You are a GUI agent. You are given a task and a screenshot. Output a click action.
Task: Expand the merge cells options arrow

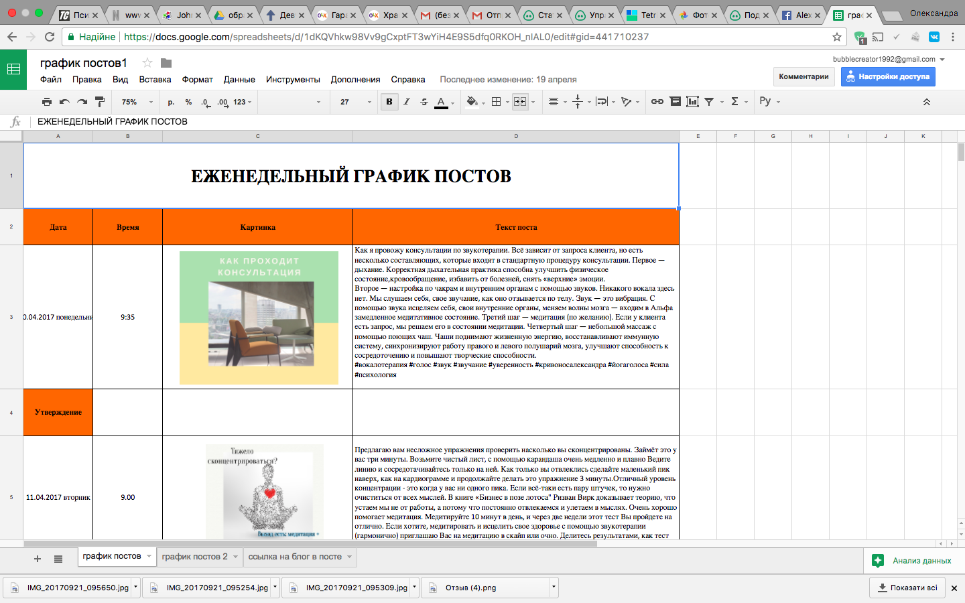coord(533,102)
